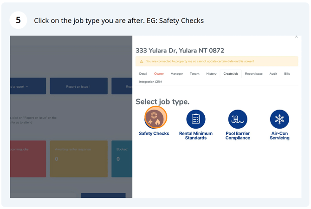Open the Integration CRM tab
This screenshot has height=209, width=311.
pos(150,82)
